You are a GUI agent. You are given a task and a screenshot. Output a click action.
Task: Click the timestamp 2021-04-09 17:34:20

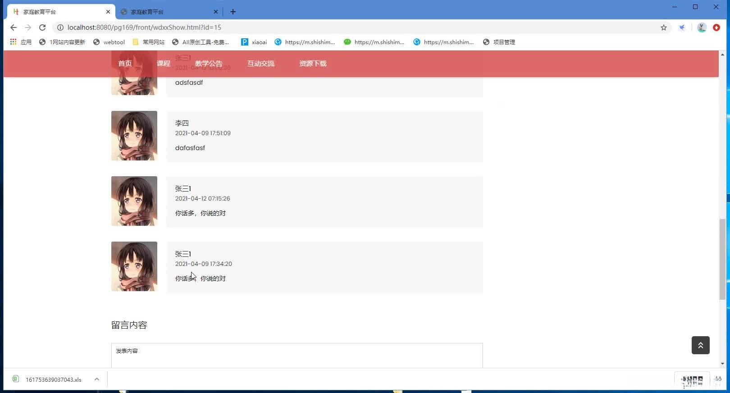click(x=204, y=264)
